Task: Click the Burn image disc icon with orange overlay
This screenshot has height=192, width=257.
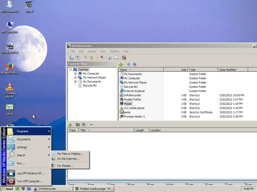Action: tap(91, 58)
